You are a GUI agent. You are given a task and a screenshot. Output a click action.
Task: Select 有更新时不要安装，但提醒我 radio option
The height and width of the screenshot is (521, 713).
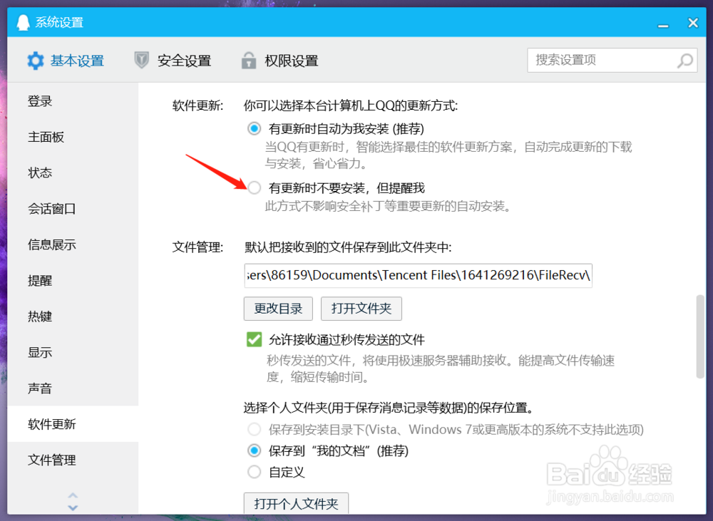255,187
